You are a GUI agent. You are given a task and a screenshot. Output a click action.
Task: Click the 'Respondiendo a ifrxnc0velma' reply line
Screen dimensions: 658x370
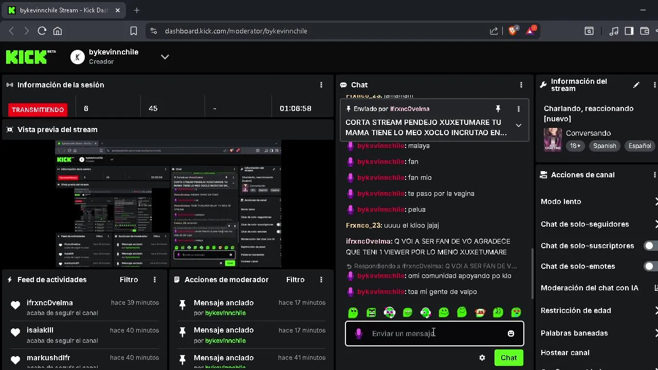point(432,266)
